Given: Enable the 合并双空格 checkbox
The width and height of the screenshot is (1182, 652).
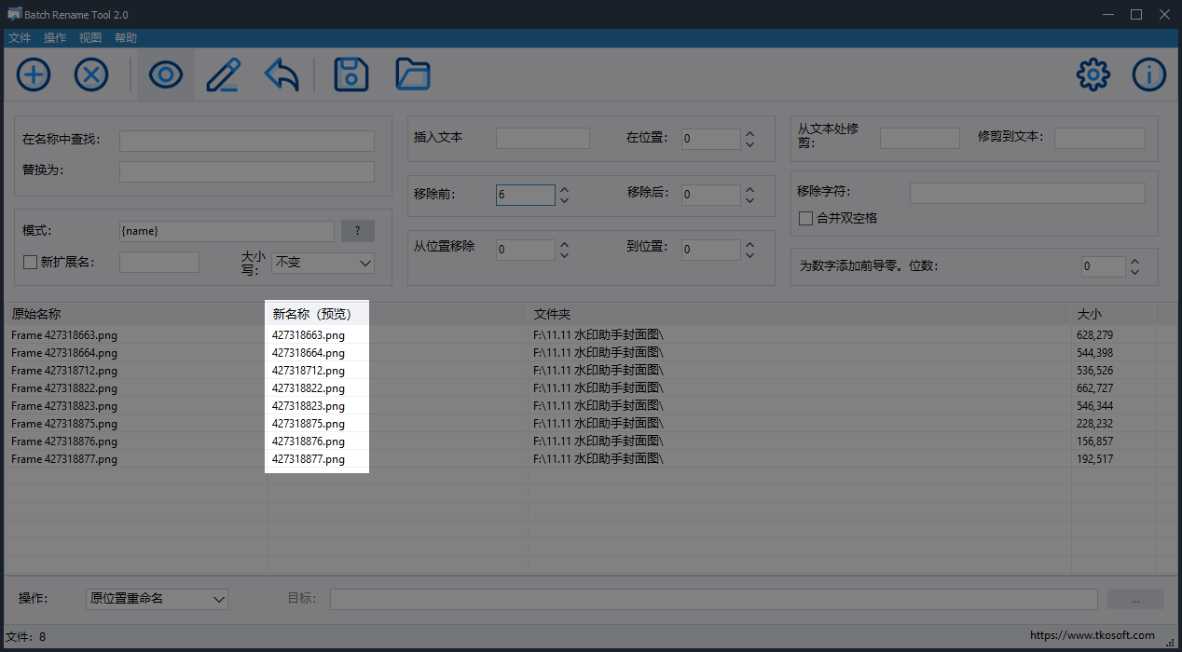Looking at the screenshot, I should click(x=806, y=218).
